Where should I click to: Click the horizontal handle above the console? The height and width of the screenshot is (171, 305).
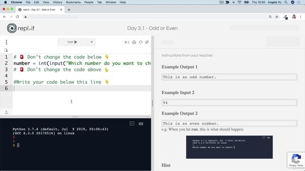(76, 117)
